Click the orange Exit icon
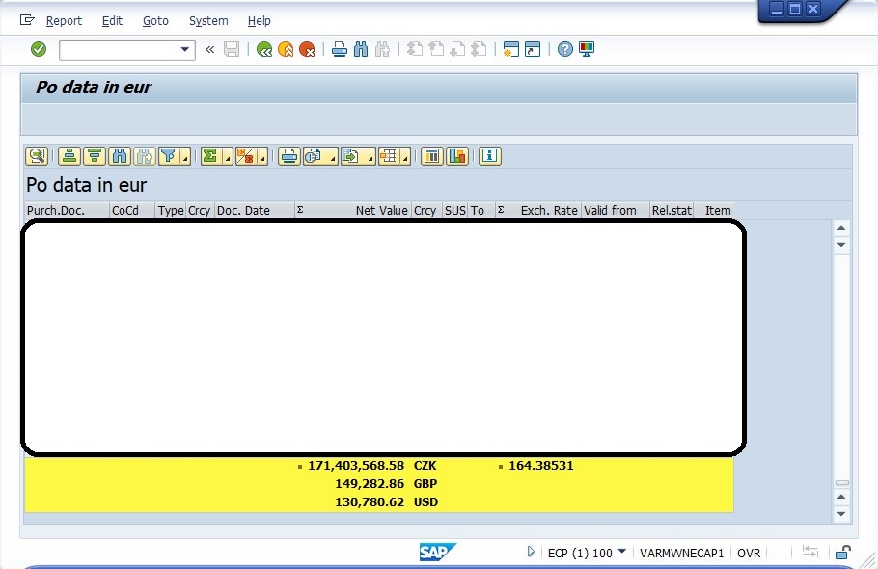Image resolution: width=878 pixels, height=569 pixels. pyautogui.click(x=286, y=49)
